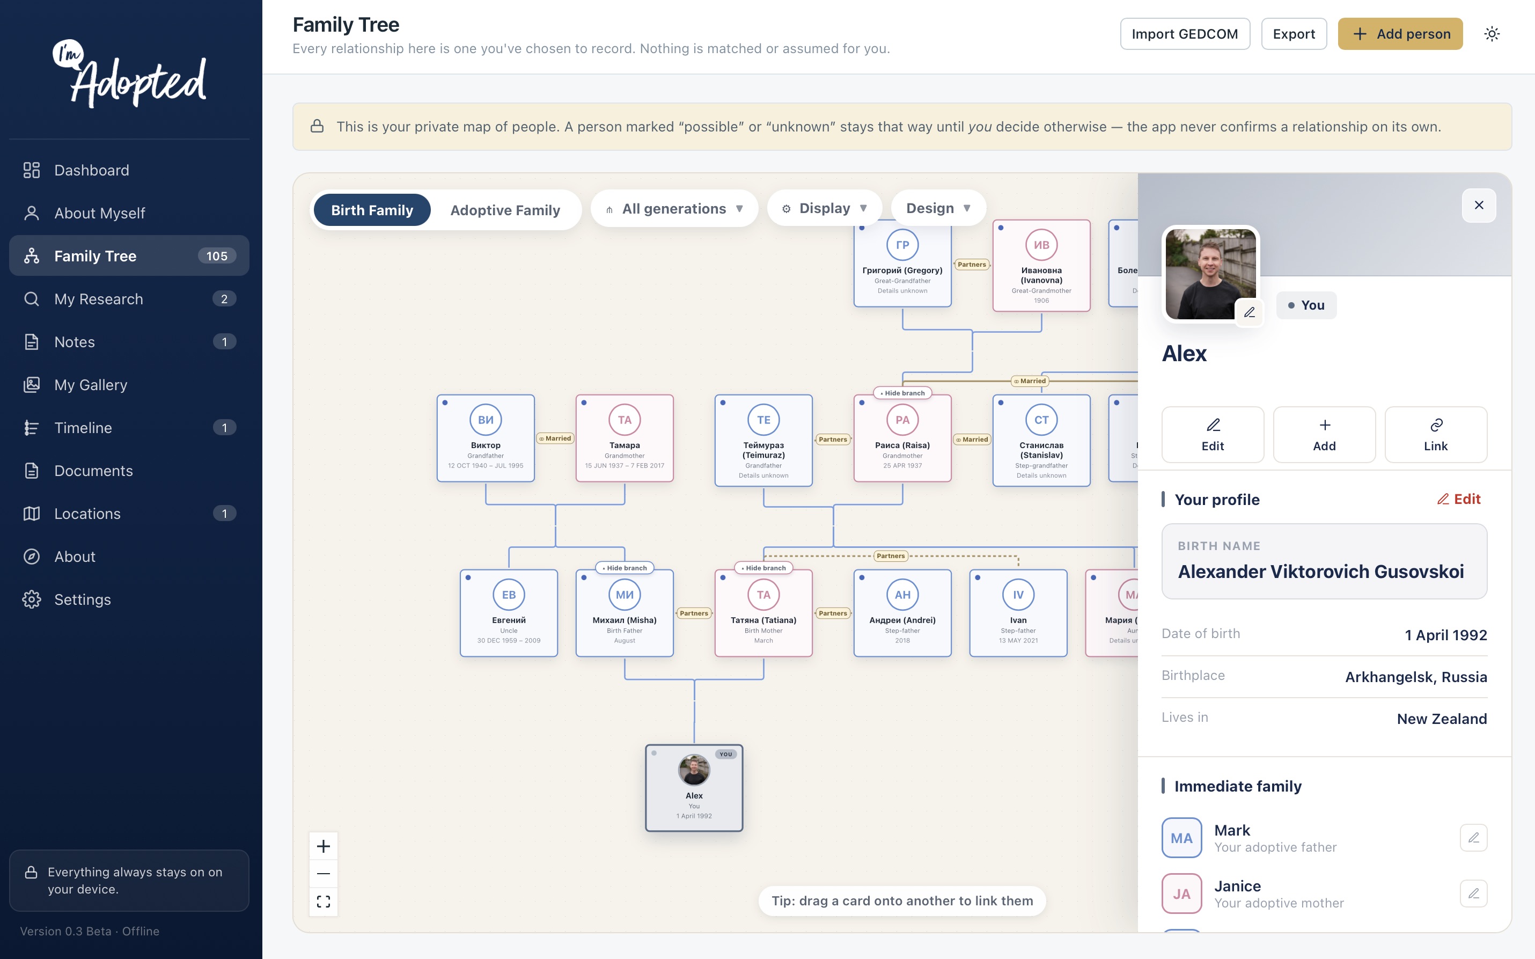Click Import GEDCOM button
This screenshot has width=1535, height=959.
click(1184, 34)
